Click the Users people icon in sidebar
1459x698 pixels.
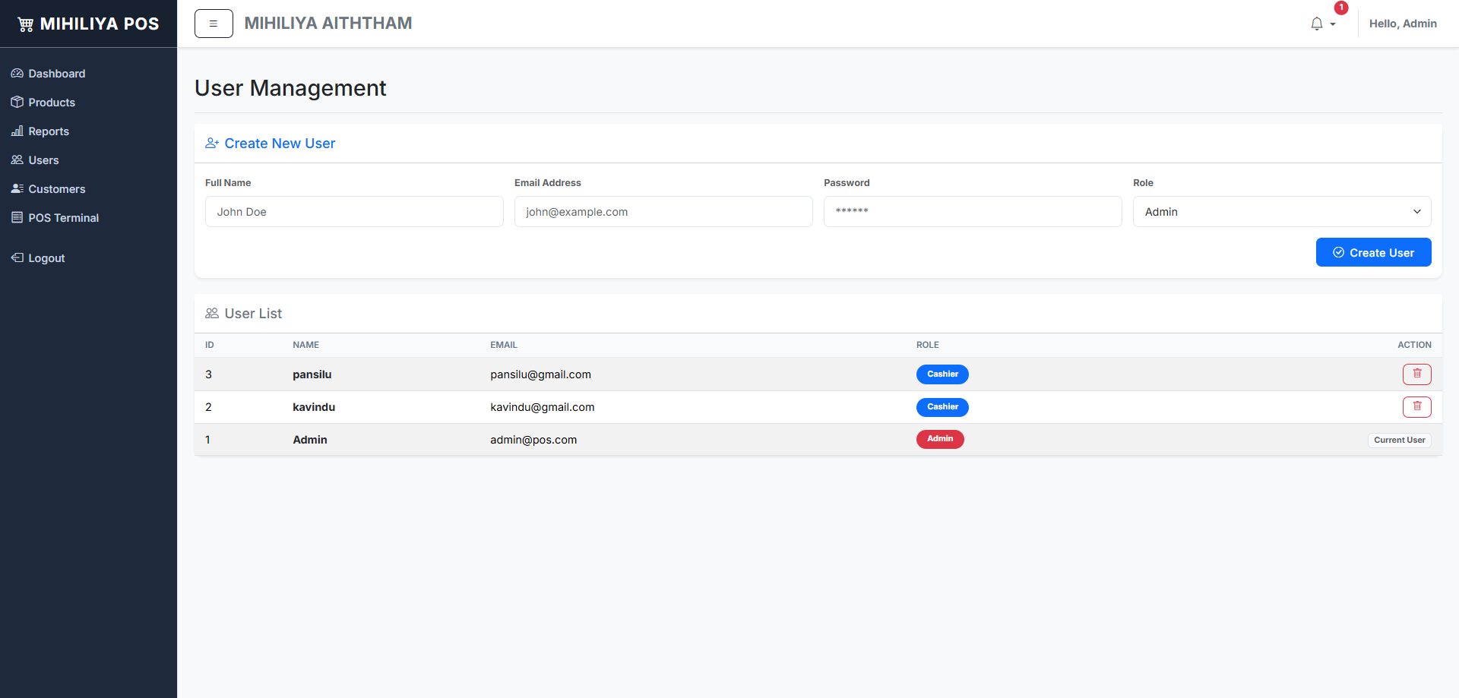[x=17, y=160]
